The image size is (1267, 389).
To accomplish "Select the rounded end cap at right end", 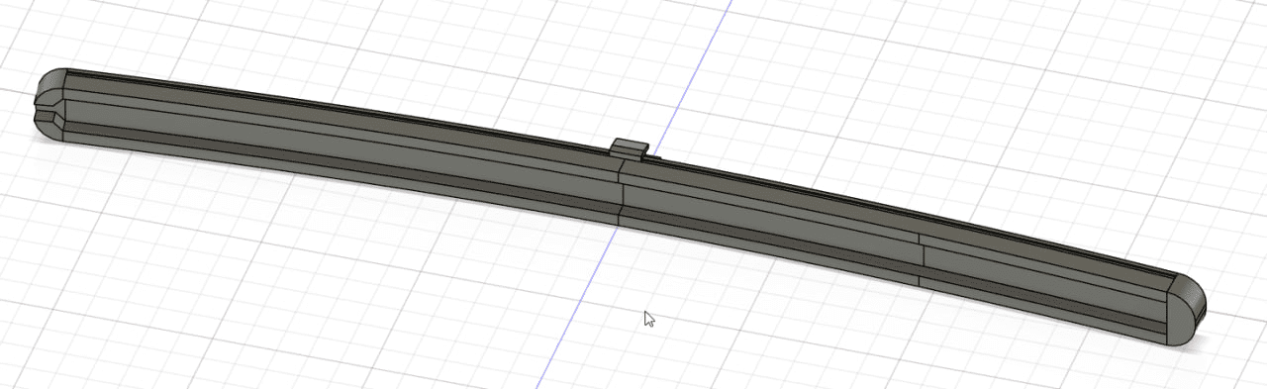I will pyautogui.click(x=1187, y=309).
